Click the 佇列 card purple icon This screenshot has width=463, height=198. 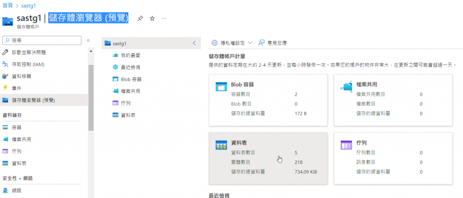click(346, 145)
